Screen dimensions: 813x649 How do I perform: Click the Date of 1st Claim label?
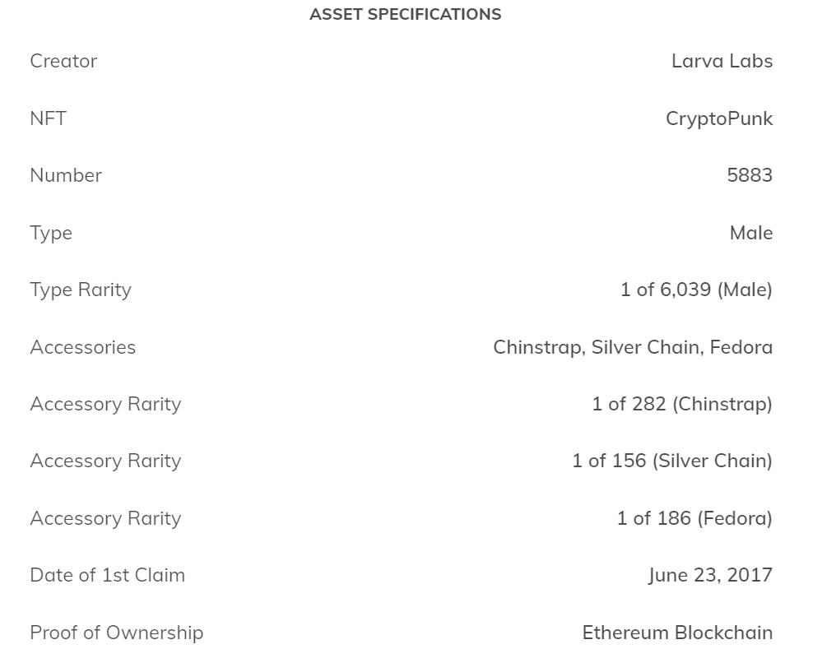click(x=107, y=575)
